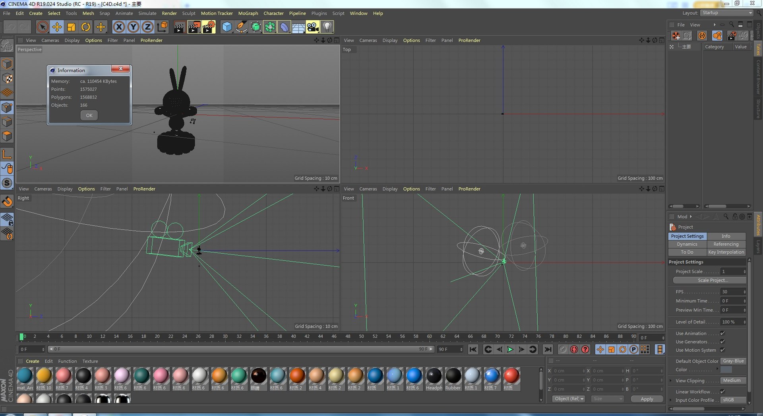Click Scale Project button
Image resolution: width=763 pixels, height=416 pixels.
point(710,280)
